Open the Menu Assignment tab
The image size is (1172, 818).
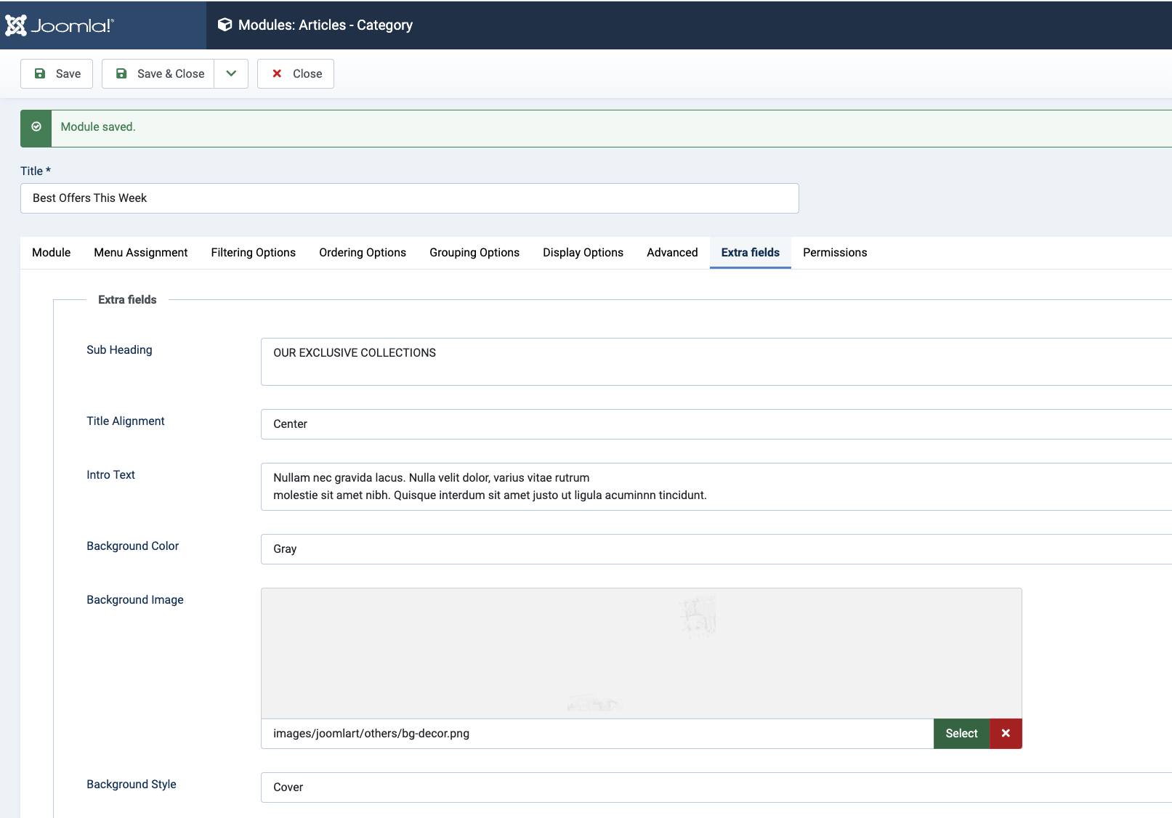[141, 253]
